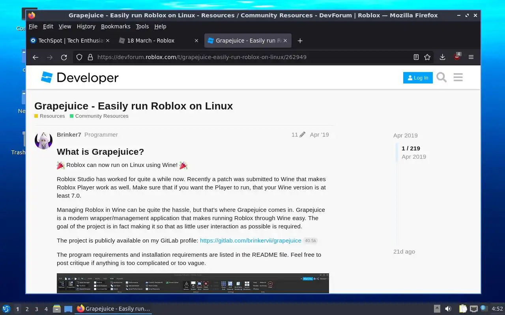Open the update notifier tray icon
Image resolution: width=505 pixels, height=315 pixels.
484,308
